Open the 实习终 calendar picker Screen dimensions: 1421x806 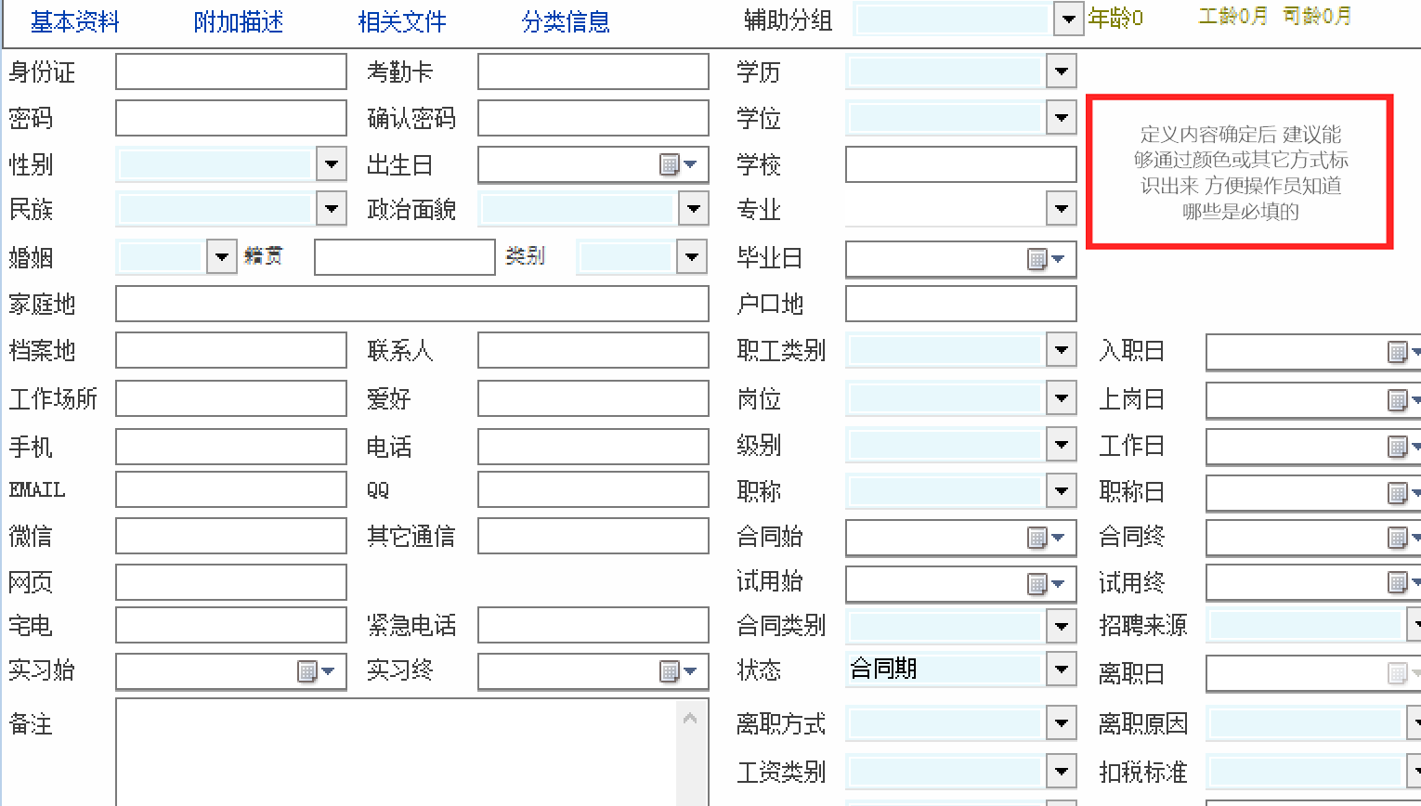[677, 671]
